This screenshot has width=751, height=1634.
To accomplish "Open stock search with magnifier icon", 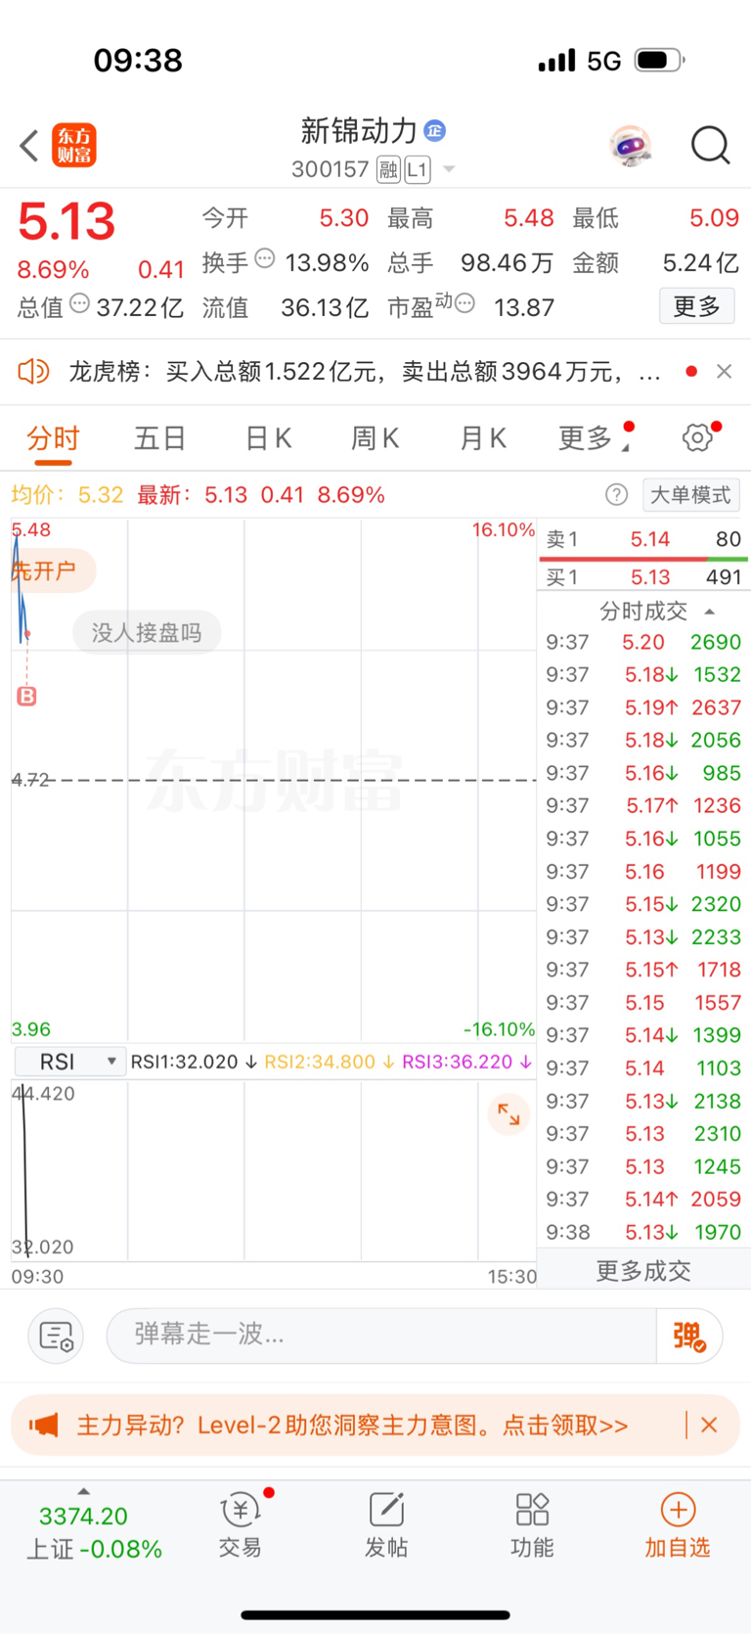I will pyautogui.click(x=710, y=146).
